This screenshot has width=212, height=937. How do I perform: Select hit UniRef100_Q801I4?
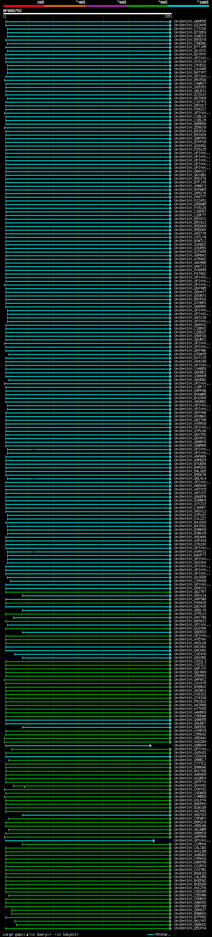pos(190,596)
